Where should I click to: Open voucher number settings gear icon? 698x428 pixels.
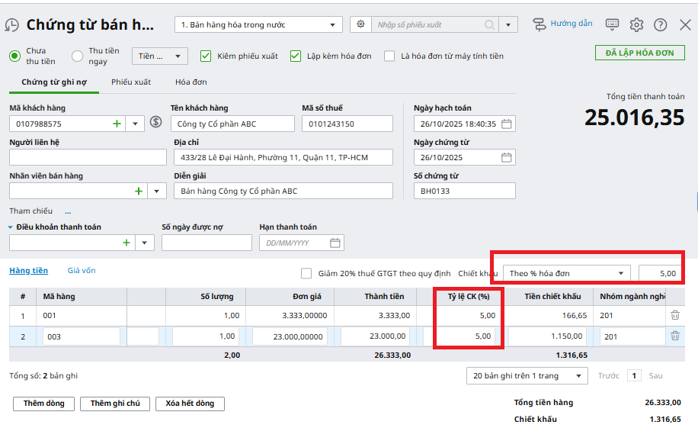[360, 24]
